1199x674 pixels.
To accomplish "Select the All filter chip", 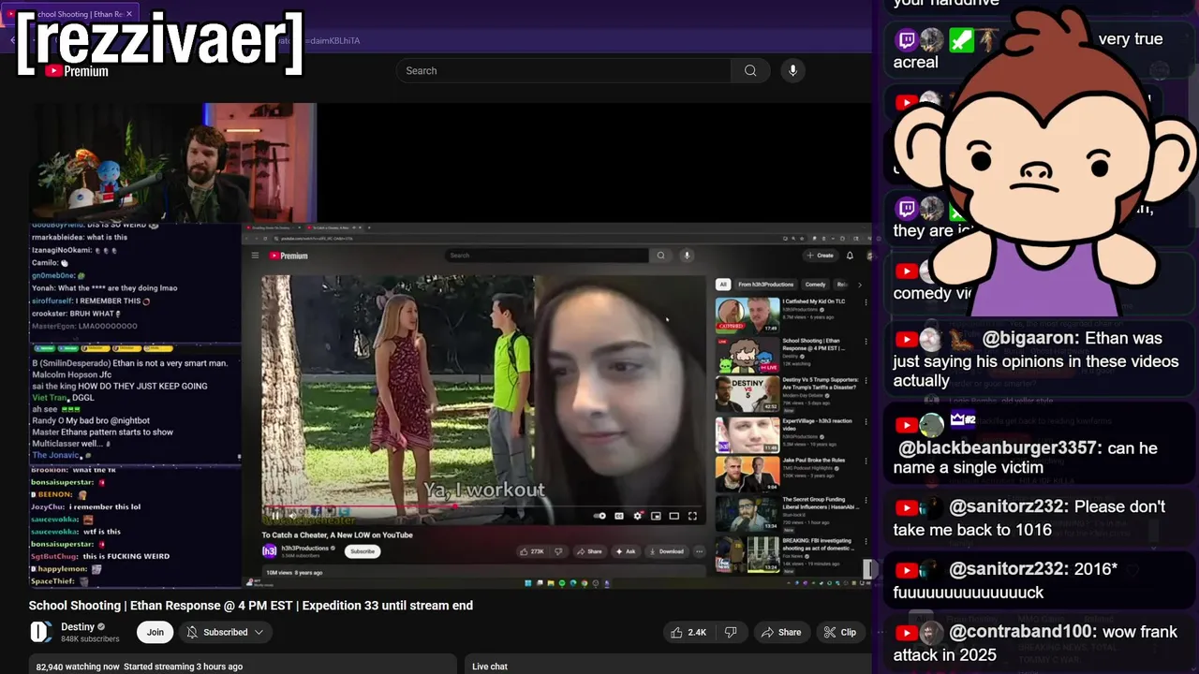I will coord(722,285).
